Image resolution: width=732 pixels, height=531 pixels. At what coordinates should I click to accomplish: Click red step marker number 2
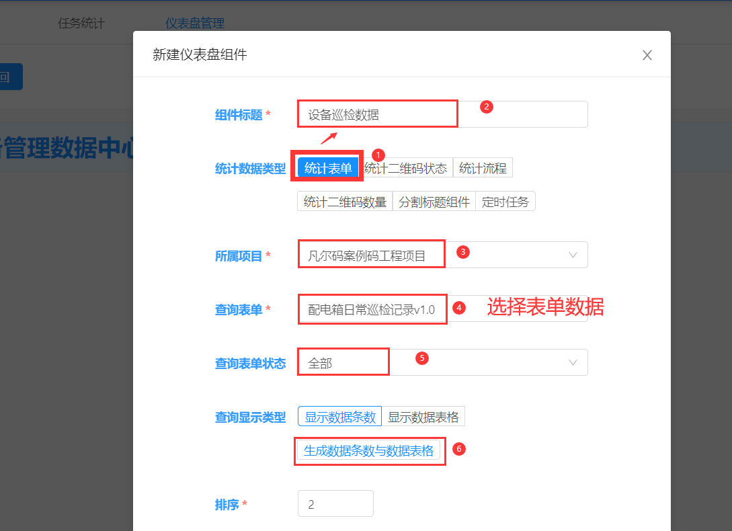tap(487, 106)
